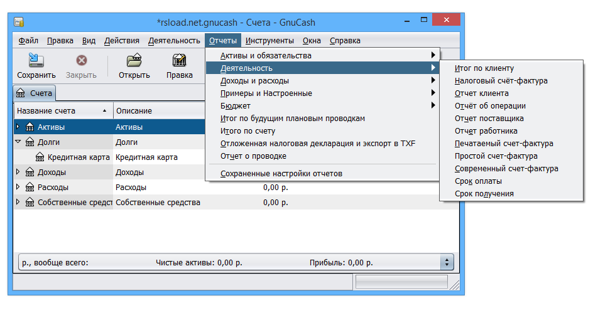Select Современный счет-фактура report
The height and width of the screenshot is (313, 598).
tap(511, 168)
